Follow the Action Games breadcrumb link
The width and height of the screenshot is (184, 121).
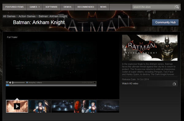(27, 16)
